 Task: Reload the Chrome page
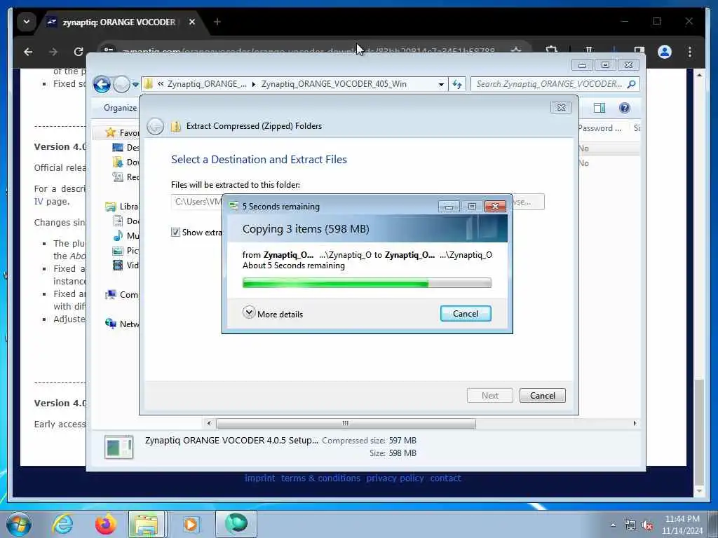pyautogui.click(x=79, y=52)
